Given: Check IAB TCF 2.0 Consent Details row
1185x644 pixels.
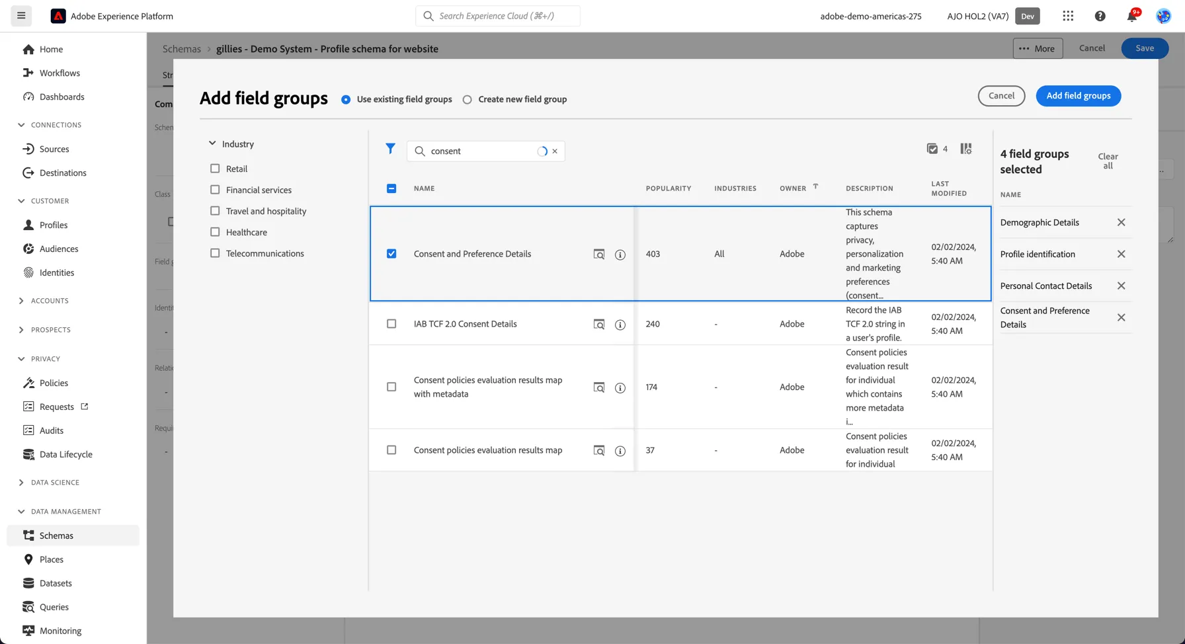Looking at the screenshot, I should point(391,324).
